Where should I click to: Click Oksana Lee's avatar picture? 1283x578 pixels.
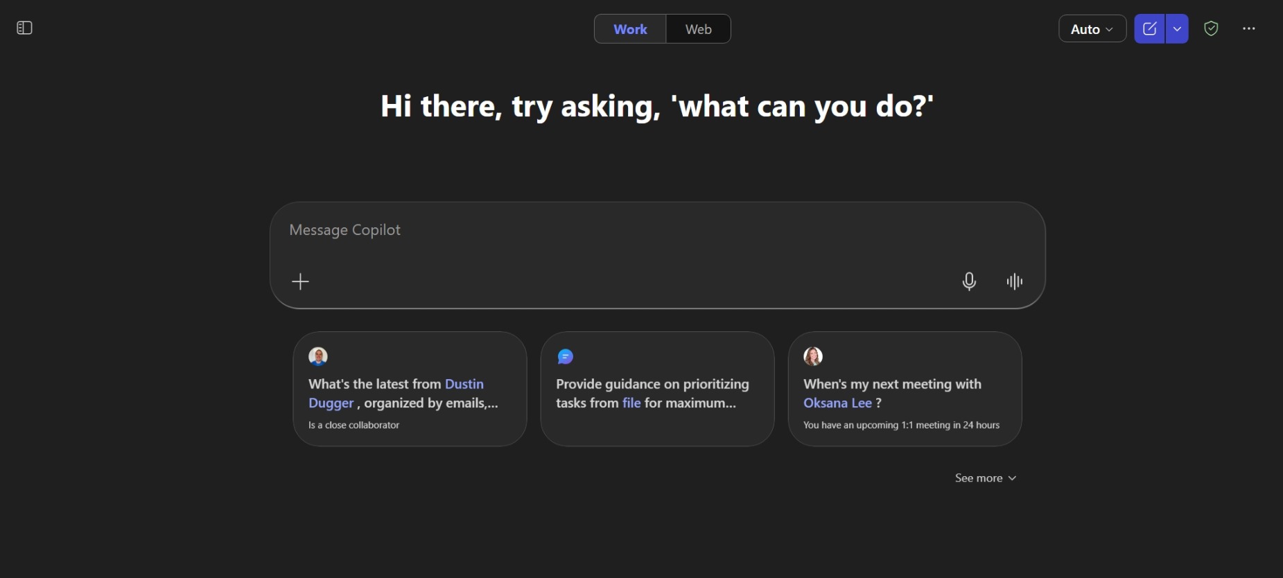pyautogui.click(x=813, y=356)
